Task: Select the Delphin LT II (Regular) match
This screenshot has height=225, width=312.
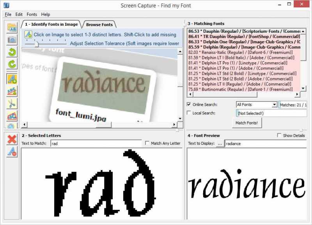Action: [244, 84]
